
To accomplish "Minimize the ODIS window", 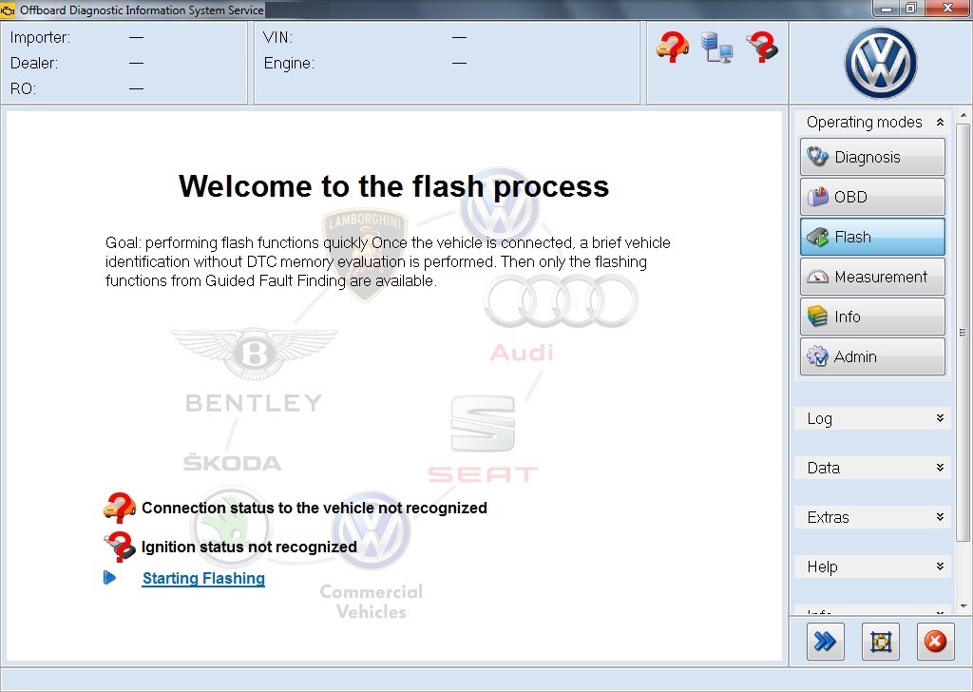I will (x=887, y=9).
